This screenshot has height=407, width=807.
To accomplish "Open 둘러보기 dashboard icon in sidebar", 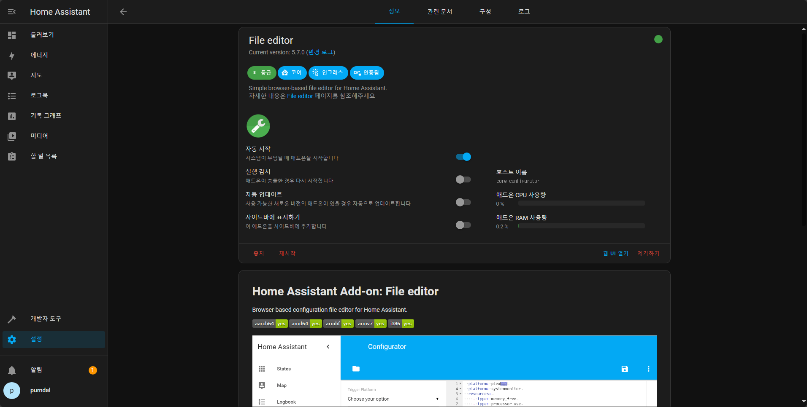I will point(12,35).
